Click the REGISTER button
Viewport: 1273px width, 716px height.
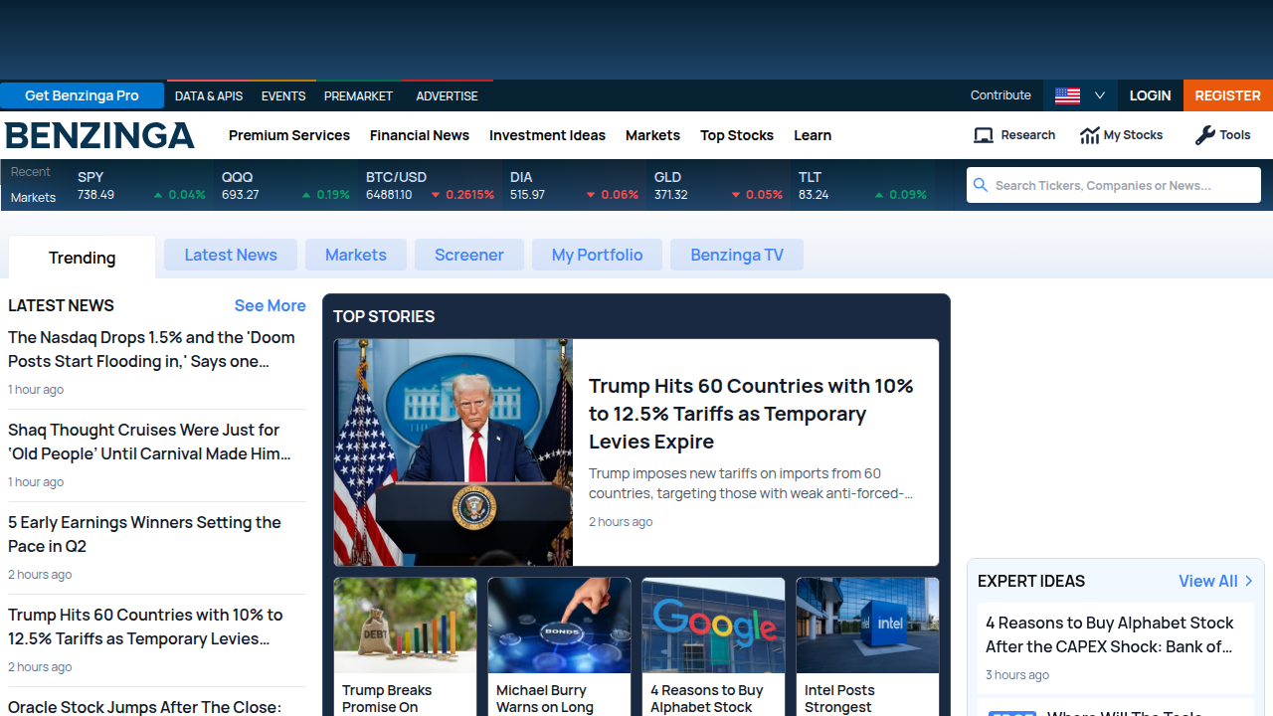pyautogui.click(x=1228, y=95)
